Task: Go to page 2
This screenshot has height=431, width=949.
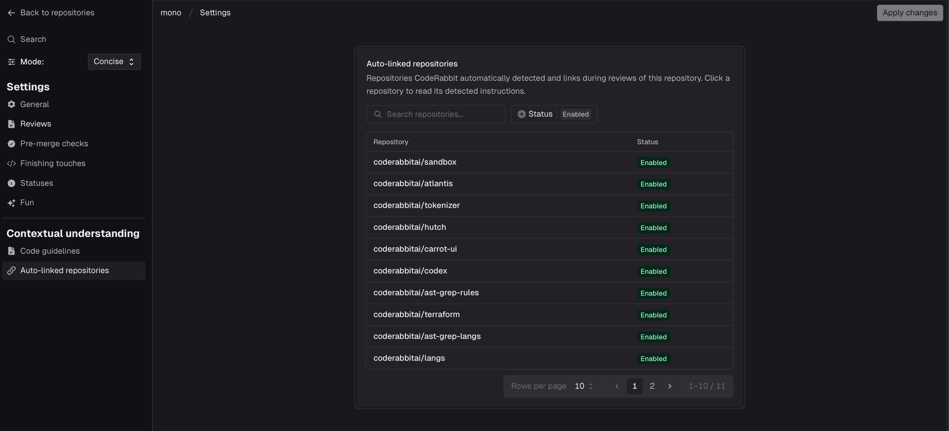Action: (x=652, y=386)
